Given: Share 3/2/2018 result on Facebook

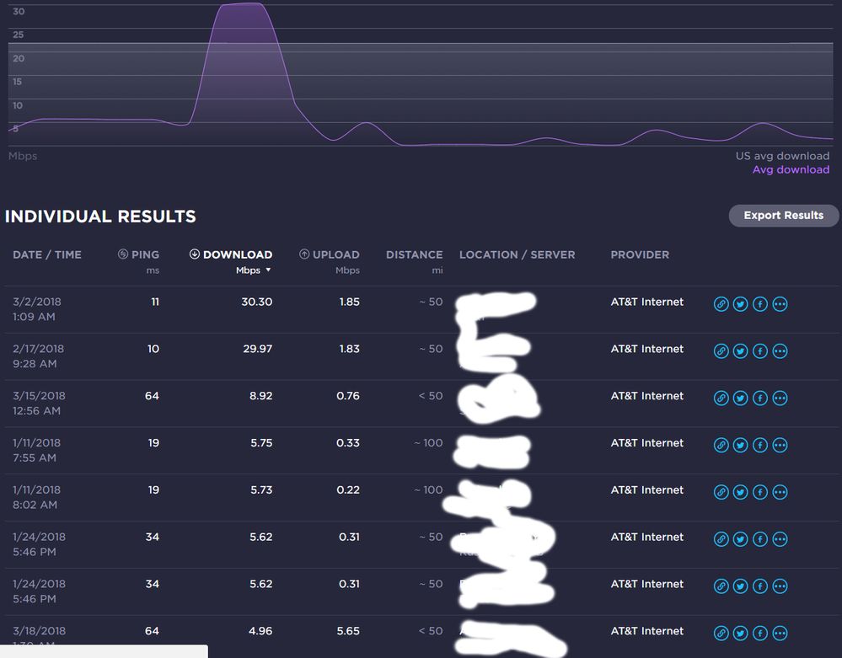Looking at the screenshot, I should click(760, 304).
